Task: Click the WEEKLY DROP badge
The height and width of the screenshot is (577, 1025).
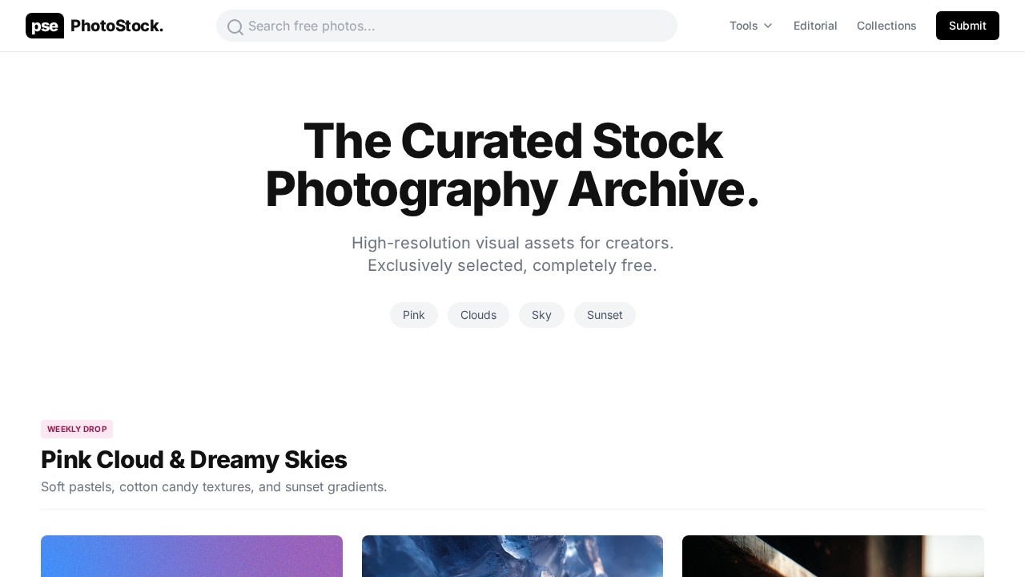Action: pyautogui.click(x=77, y=429)
